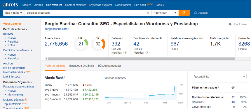Open Rank tracker in the top navigation

pos(123,5)
